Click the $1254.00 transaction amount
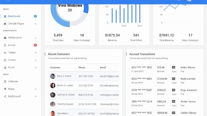 pos(162,79)
